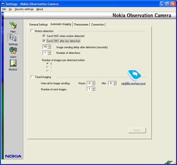Screen dimensions: 177x165
Task: Decrease the Number of detections value
Action: [x=49, y=54]
